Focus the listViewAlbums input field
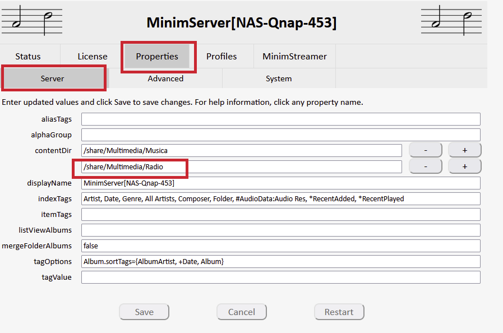Screen dimensions: 503x333 281,230
